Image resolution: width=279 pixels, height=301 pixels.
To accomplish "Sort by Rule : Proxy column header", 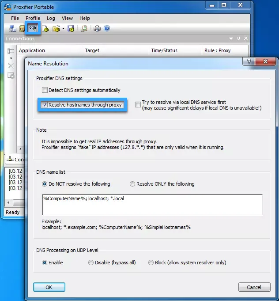I will 225,50.
